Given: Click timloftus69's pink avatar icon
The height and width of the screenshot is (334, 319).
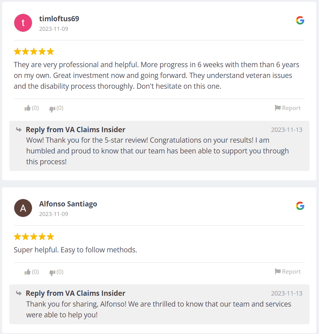Looking at the screenshot, I should 23,23.
